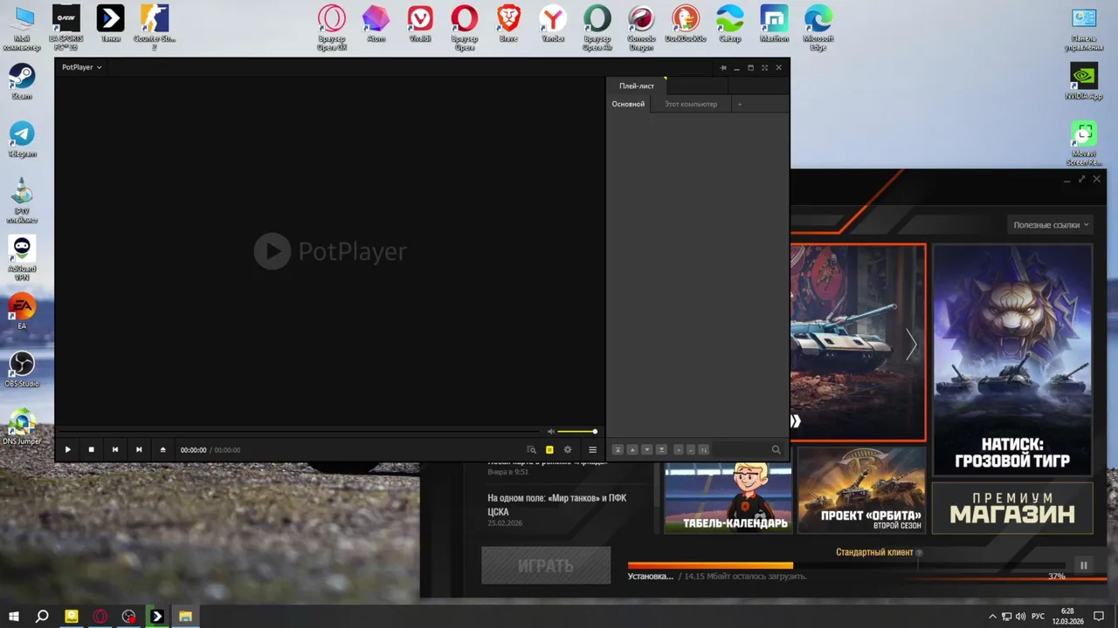Open Microsoft Edge desktop icon
The image size is (1118, 628).
pyautogui.click(x=818, y=27)
